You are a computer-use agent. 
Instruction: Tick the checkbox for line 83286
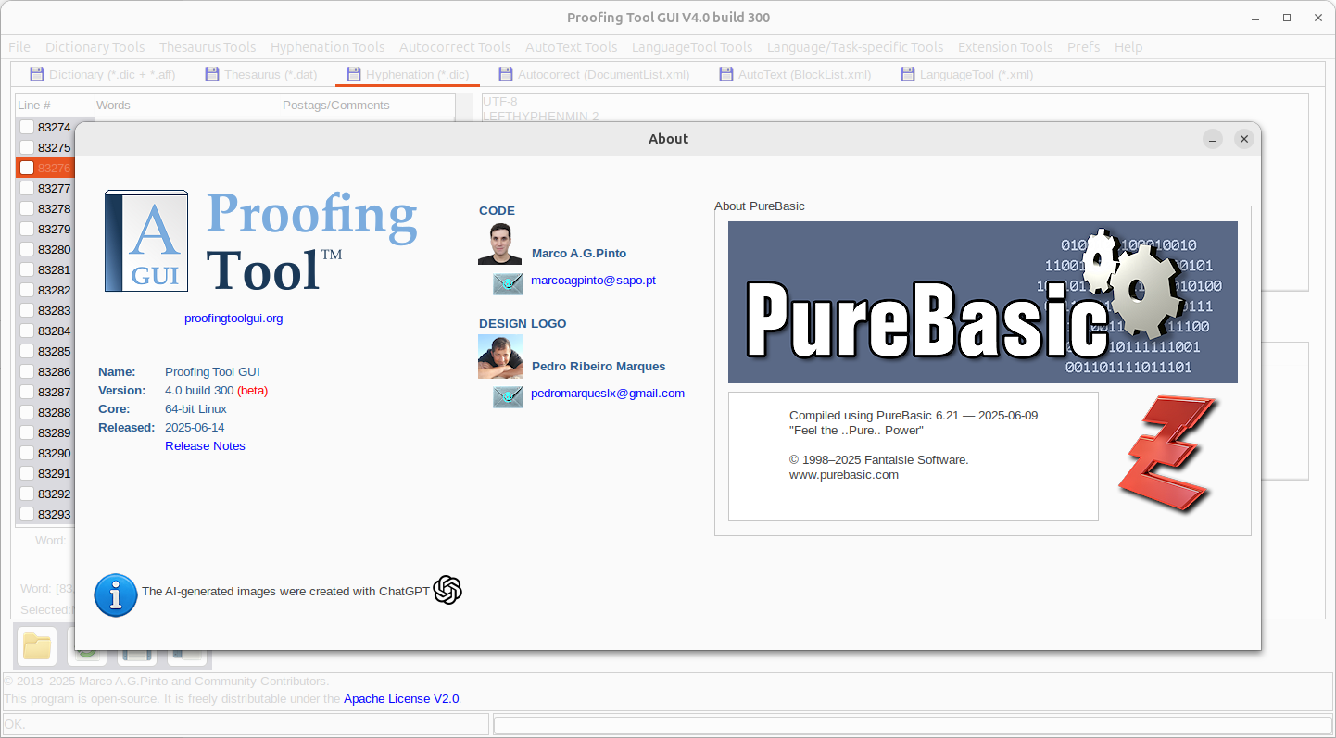(x=27, y=371)
